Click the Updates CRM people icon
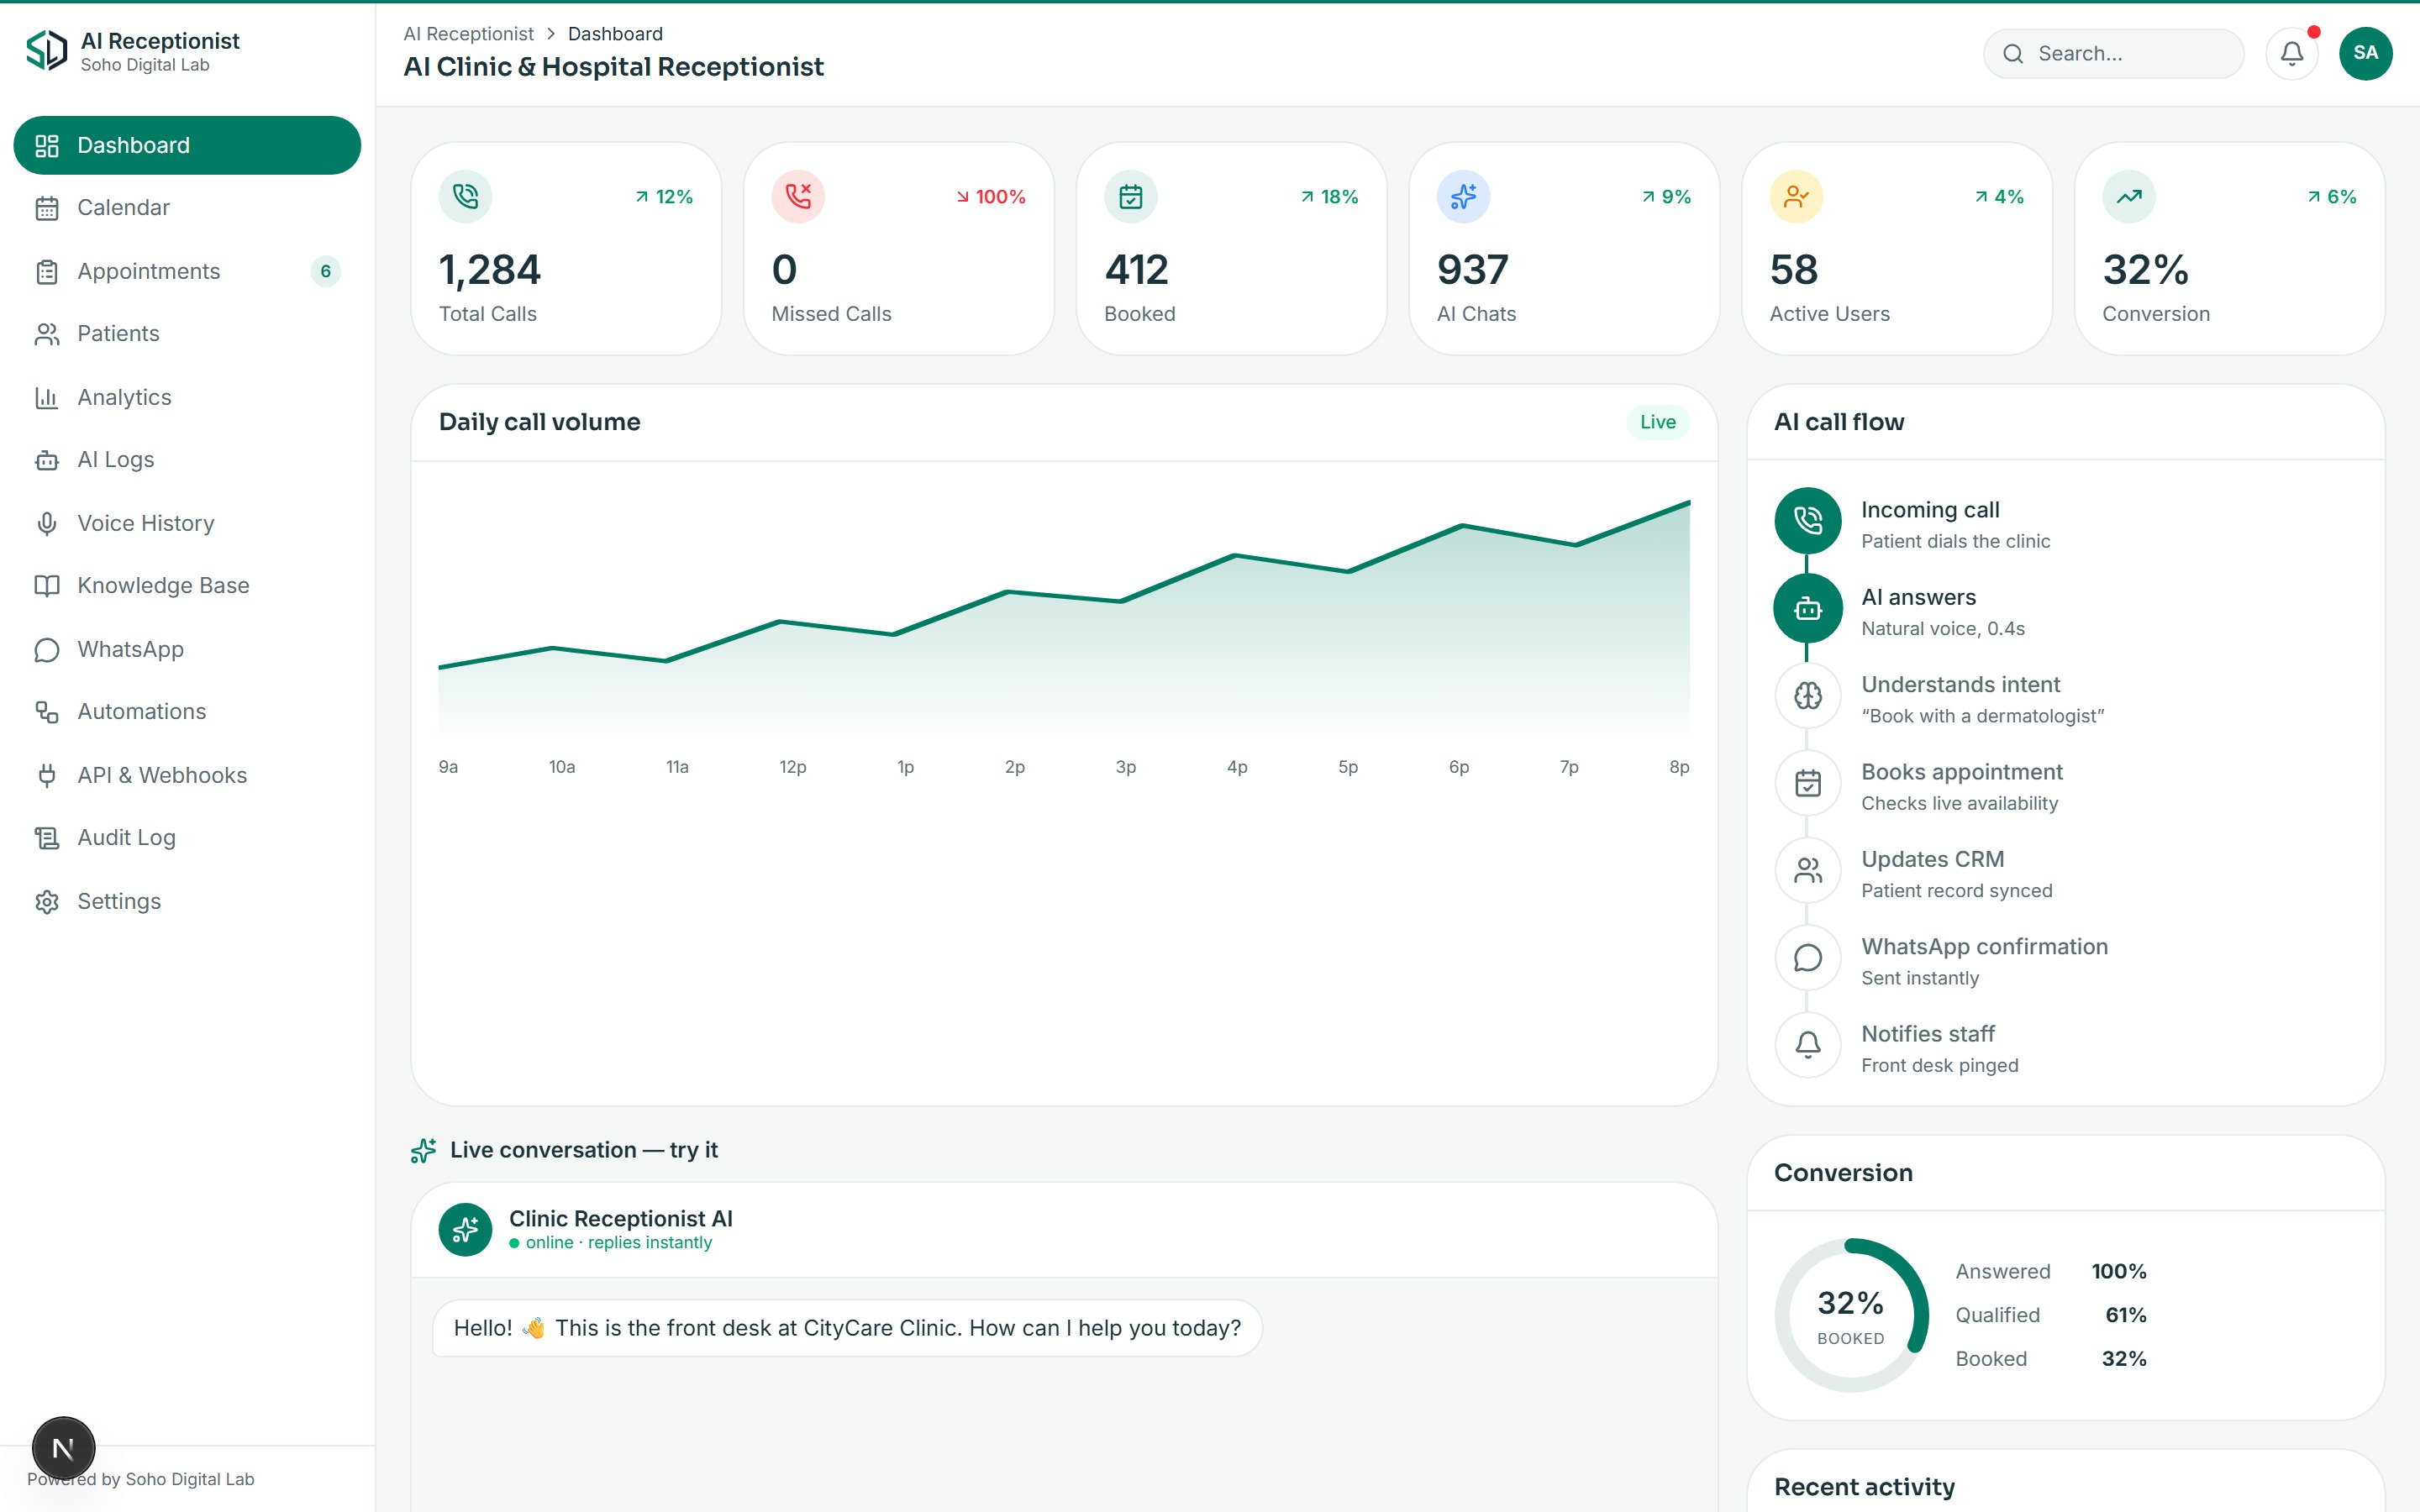Viewport: 2420px width, 1512px height. coord(1808,870)
